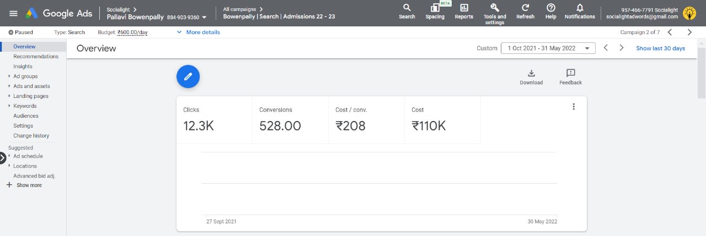Click the Refresh icon
Image resolution: width=706 pixels, height=236 pixels.
(x=525, y=8)
